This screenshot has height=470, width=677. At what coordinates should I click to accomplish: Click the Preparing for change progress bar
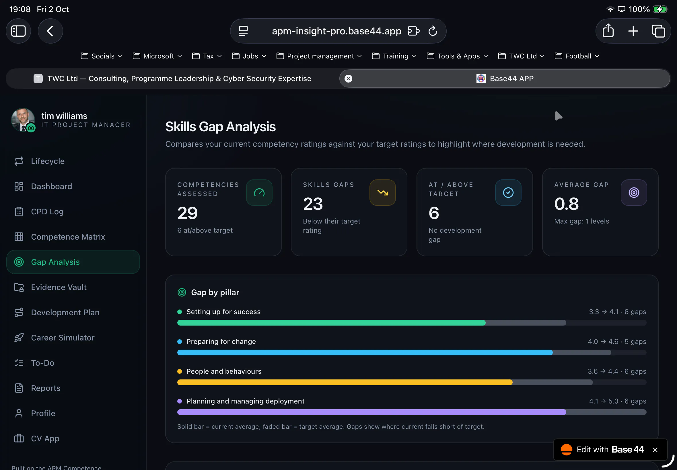click(412, 352)
